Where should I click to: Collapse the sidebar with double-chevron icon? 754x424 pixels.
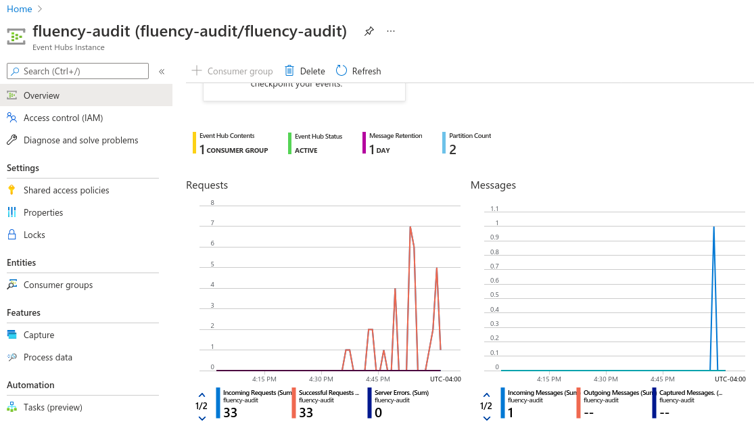(x=162, y=72)
